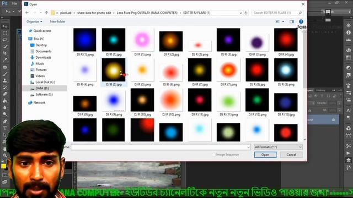Open the Downloads folder

click(x=43, y=57)
